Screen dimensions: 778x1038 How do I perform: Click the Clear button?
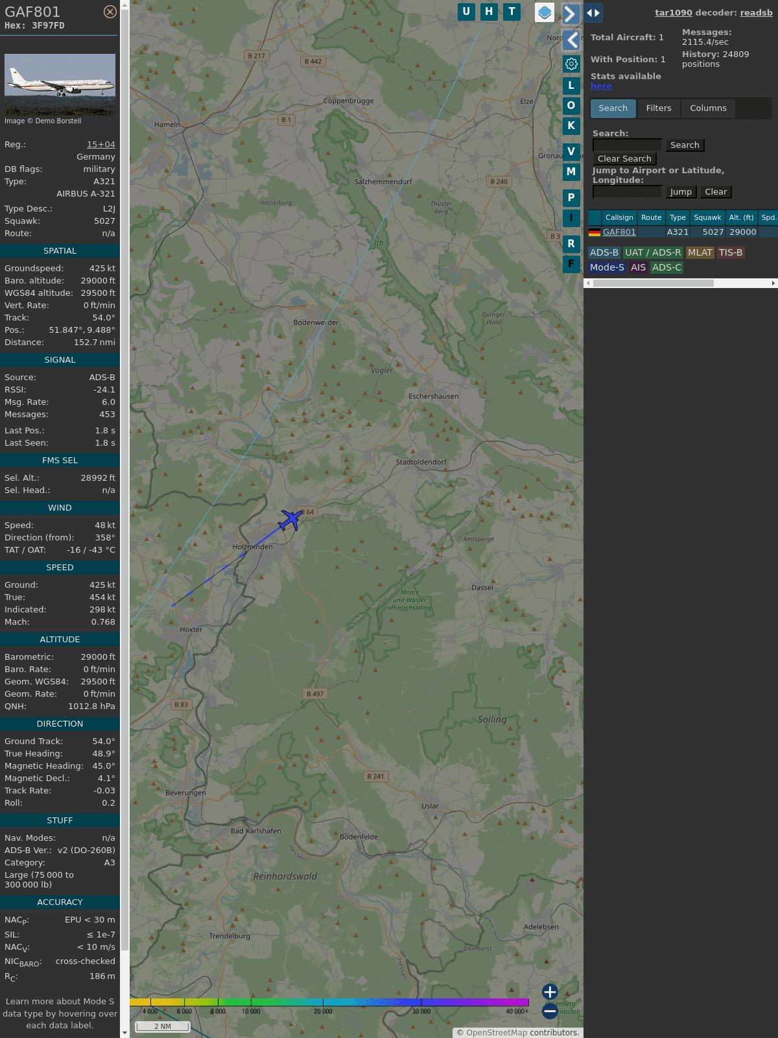[716, 192]
